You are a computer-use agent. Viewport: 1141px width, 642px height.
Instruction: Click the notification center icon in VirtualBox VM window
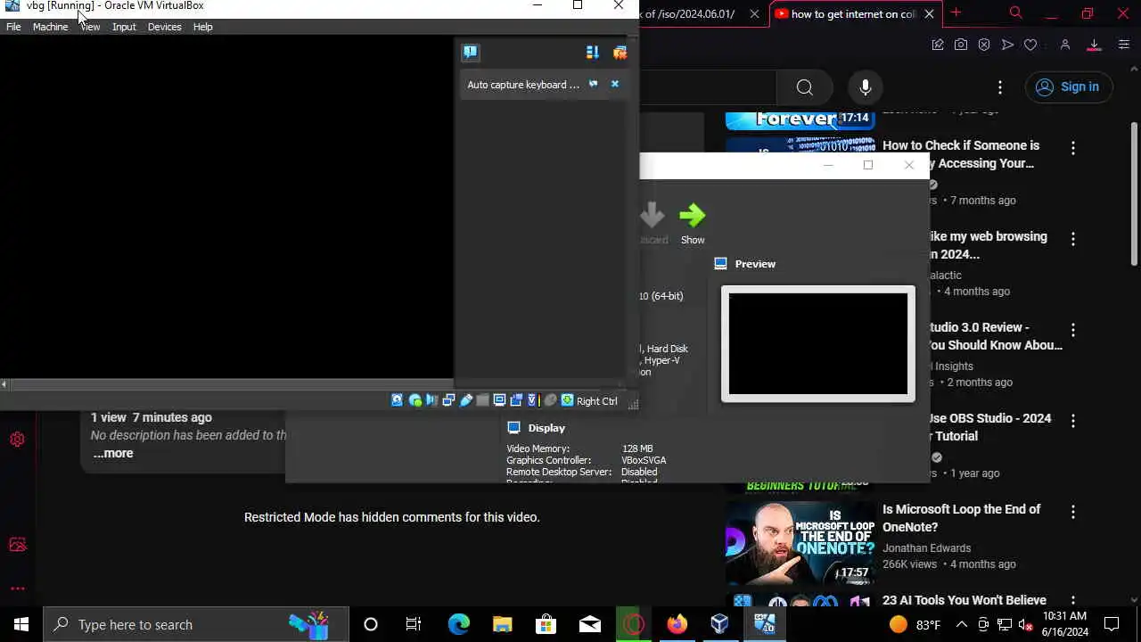pos(471,53)
